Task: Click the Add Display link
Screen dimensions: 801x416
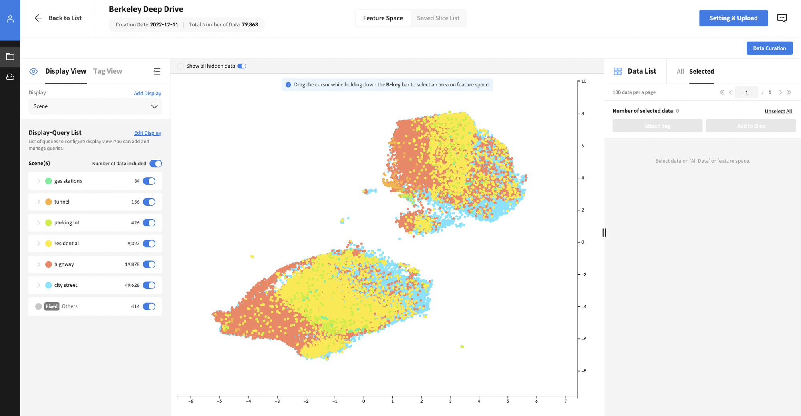Action: pos(147,93)
